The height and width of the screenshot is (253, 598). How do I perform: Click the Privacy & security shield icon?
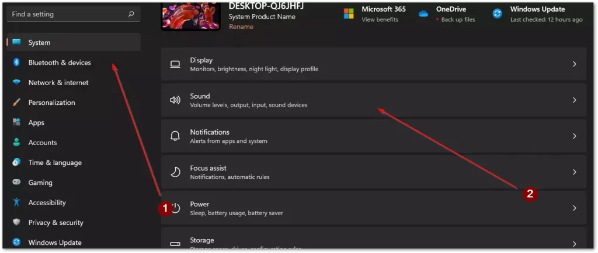(x=16, y=222)
